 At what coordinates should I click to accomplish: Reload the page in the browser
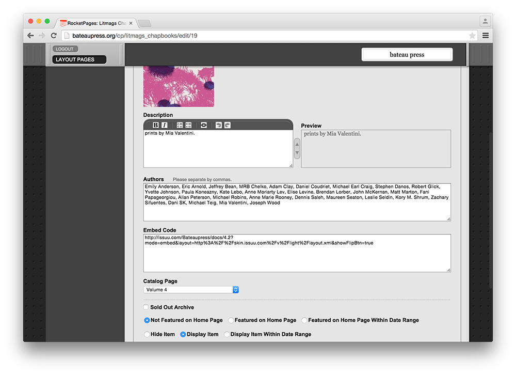(54, 36)
